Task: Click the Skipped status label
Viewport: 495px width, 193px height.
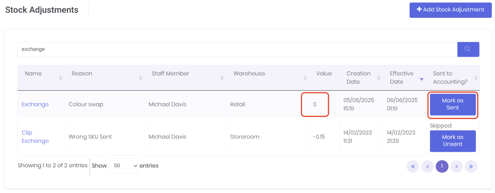Action: pyautogui.click(x=441, y=126)
